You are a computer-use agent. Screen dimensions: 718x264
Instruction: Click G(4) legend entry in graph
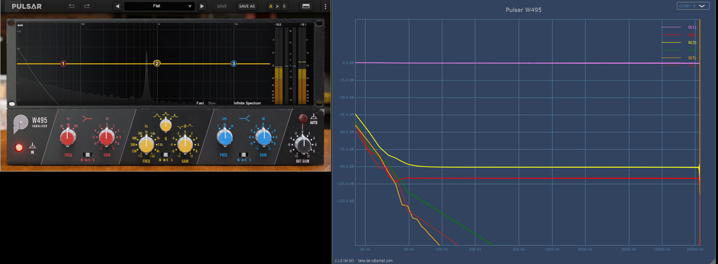pyautogui.click(x=679, y=50)
